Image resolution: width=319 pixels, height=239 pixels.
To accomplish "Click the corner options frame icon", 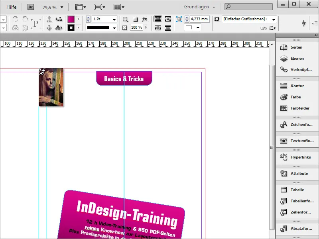I will point(179,19).
